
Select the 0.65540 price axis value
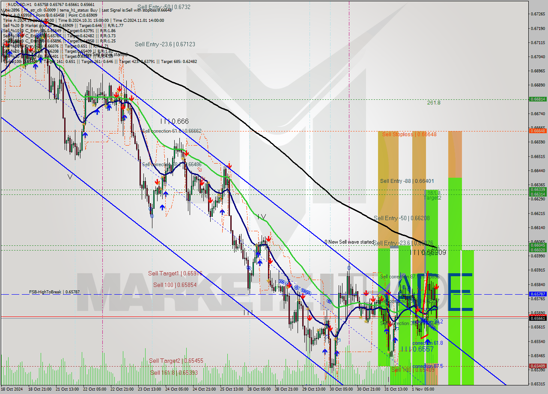537,341
